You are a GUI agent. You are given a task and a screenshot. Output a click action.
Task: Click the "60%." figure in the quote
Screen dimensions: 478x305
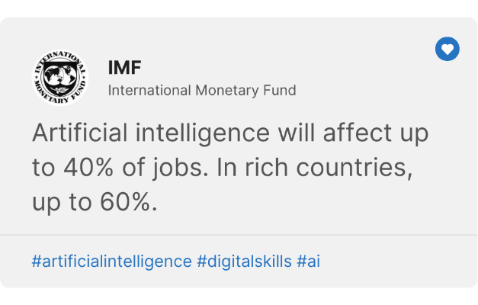click(129, 202)
